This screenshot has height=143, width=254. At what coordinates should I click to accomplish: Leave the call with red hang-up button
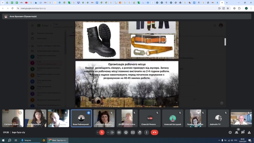coord(154,132)
